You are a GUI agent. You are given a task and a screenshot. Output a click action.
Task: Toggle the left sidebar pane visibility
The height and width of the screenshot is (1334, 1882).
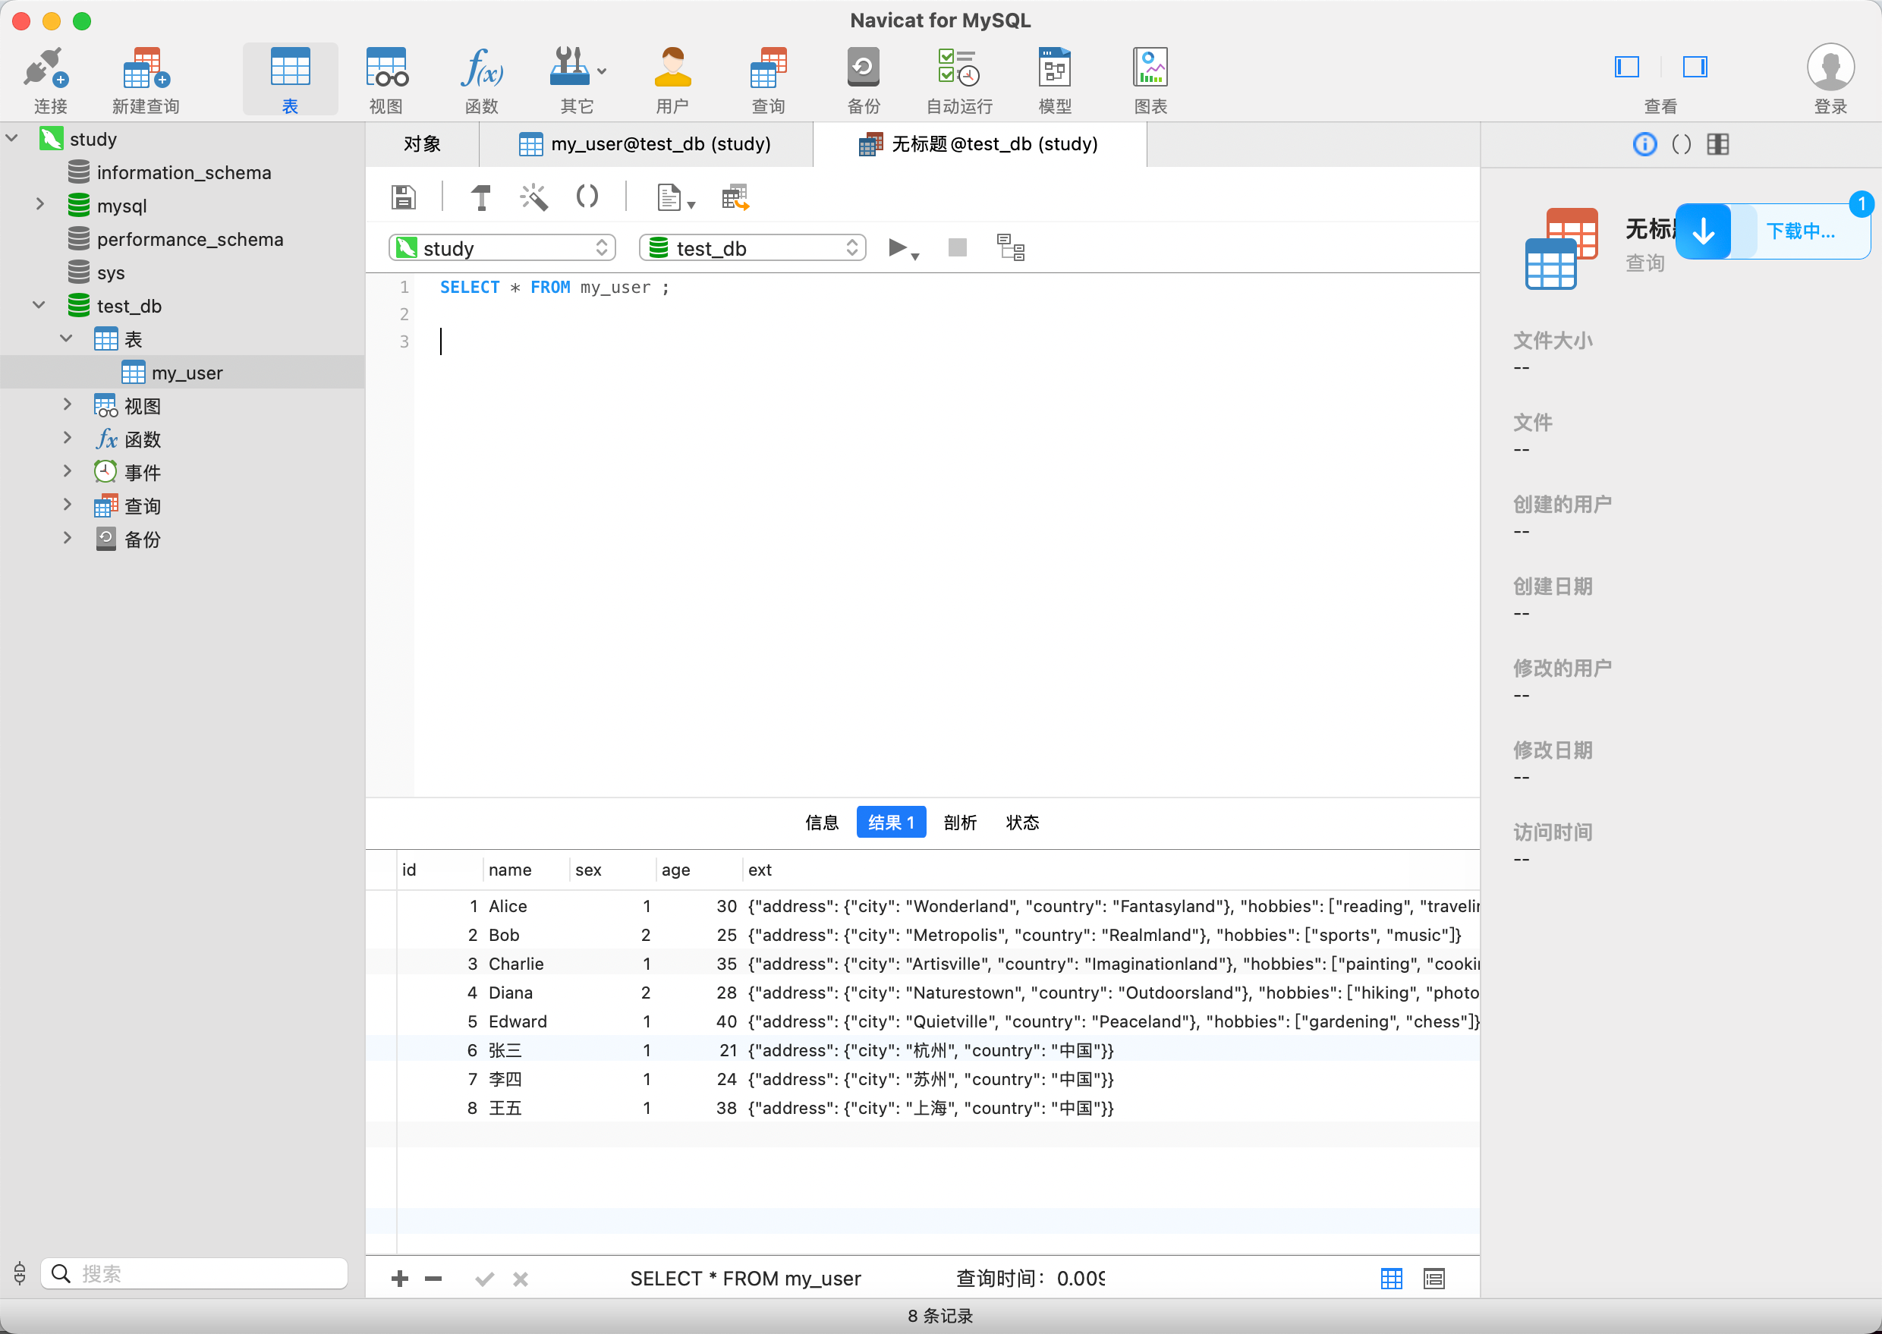[1626, 67]
